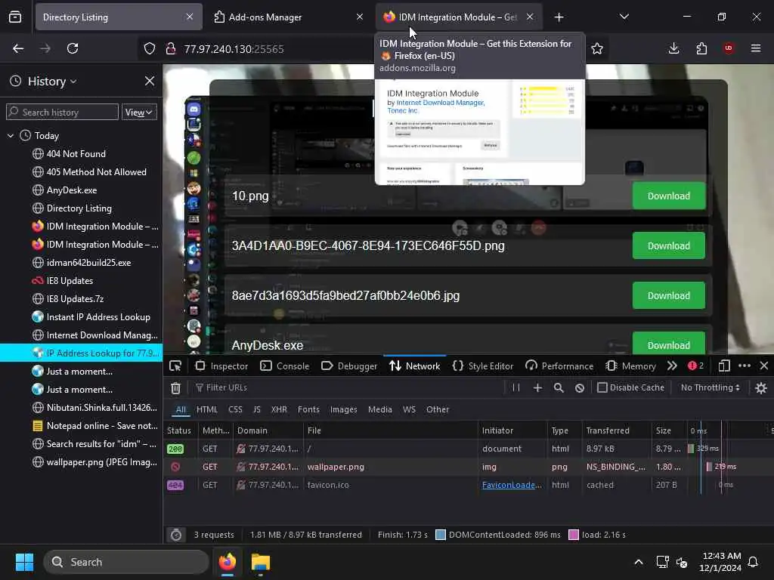Activate the element picker tool

click(x=175, y=366)
